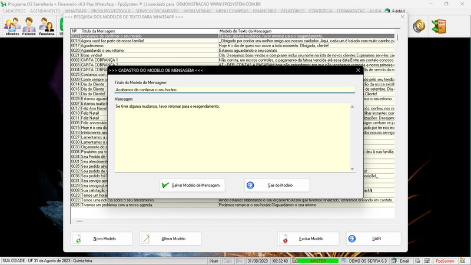
Task: Click the MASTER green status indicator
Action: 318,261
